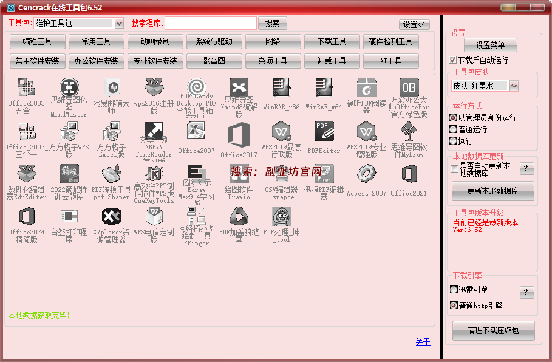Click 清理下载压缩包 button
552x362 pixels.
493,330
